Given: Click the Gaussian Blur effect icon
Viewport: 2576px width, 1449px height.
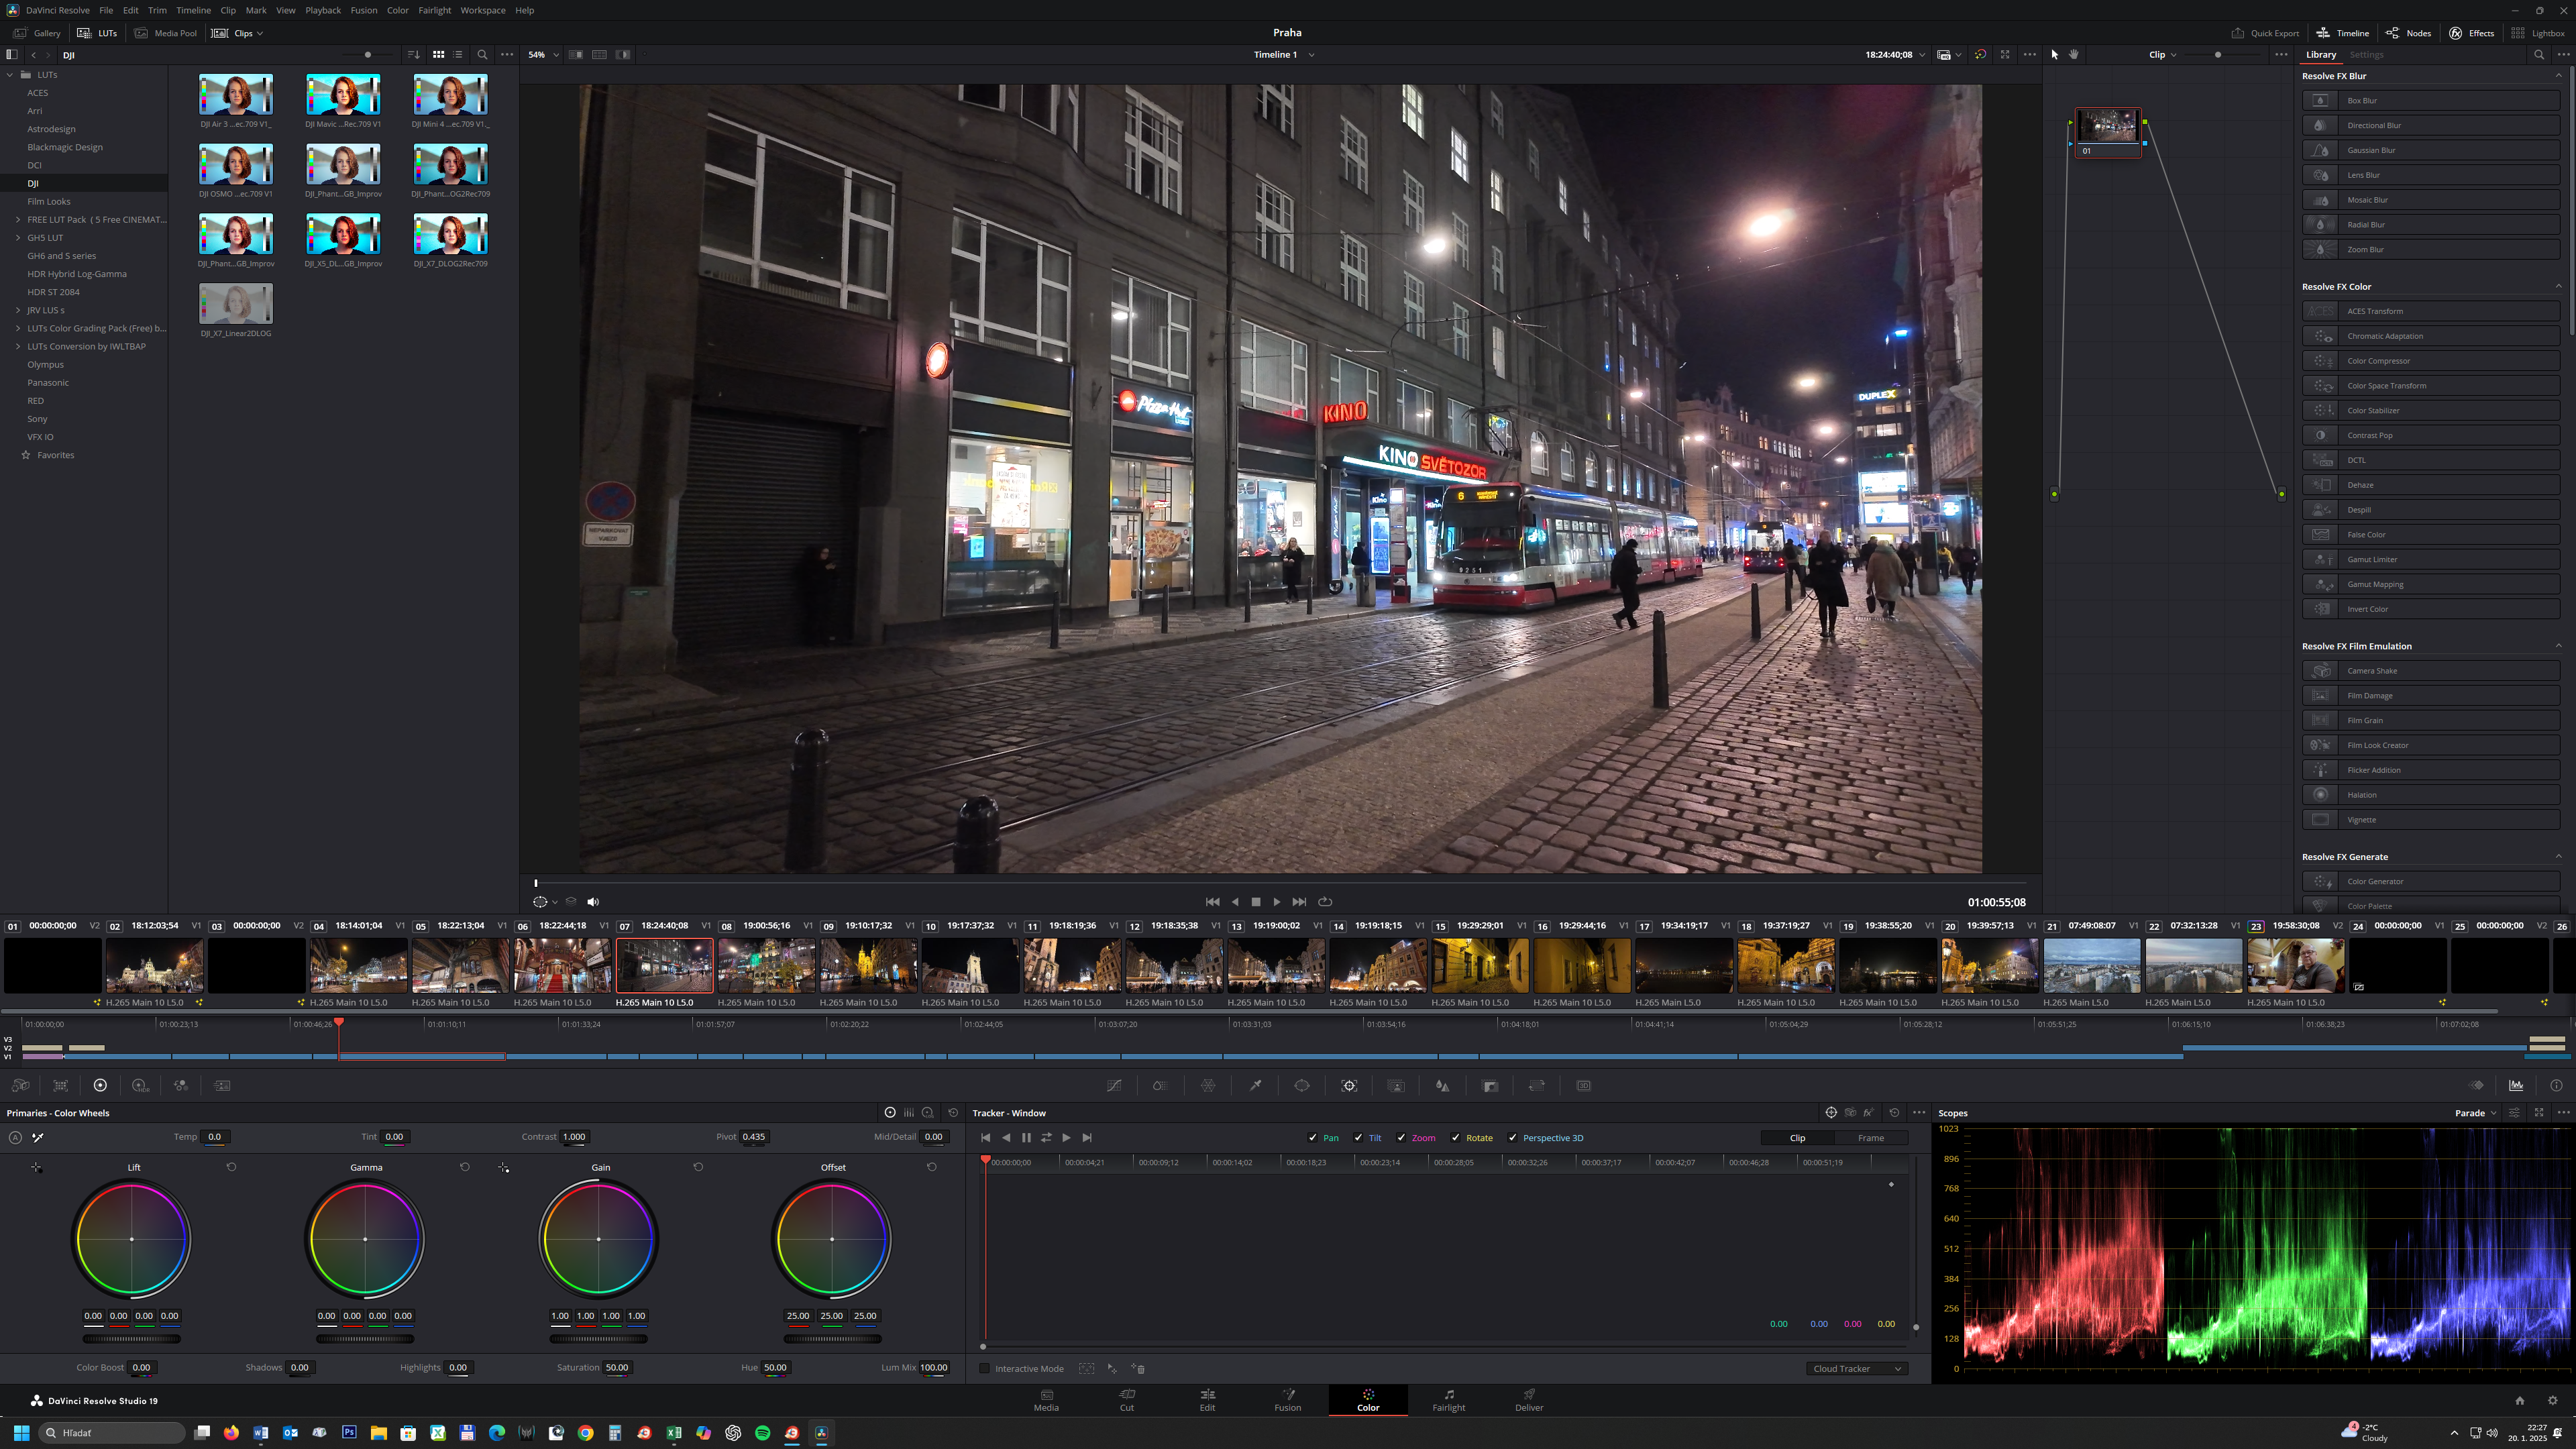Looking at the screenshot, I should [2321, 150].
